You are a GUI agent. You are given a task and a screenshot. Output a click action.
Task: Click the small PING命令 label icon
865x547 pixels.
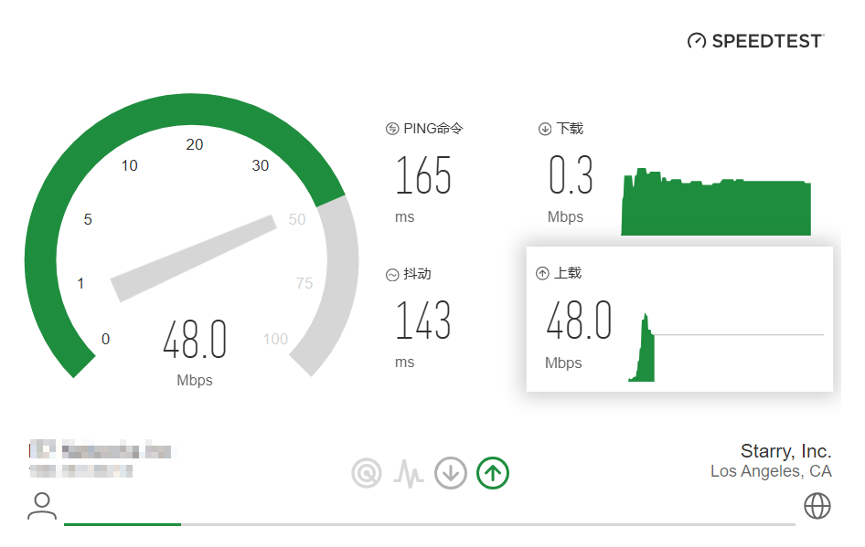(392, 129)
